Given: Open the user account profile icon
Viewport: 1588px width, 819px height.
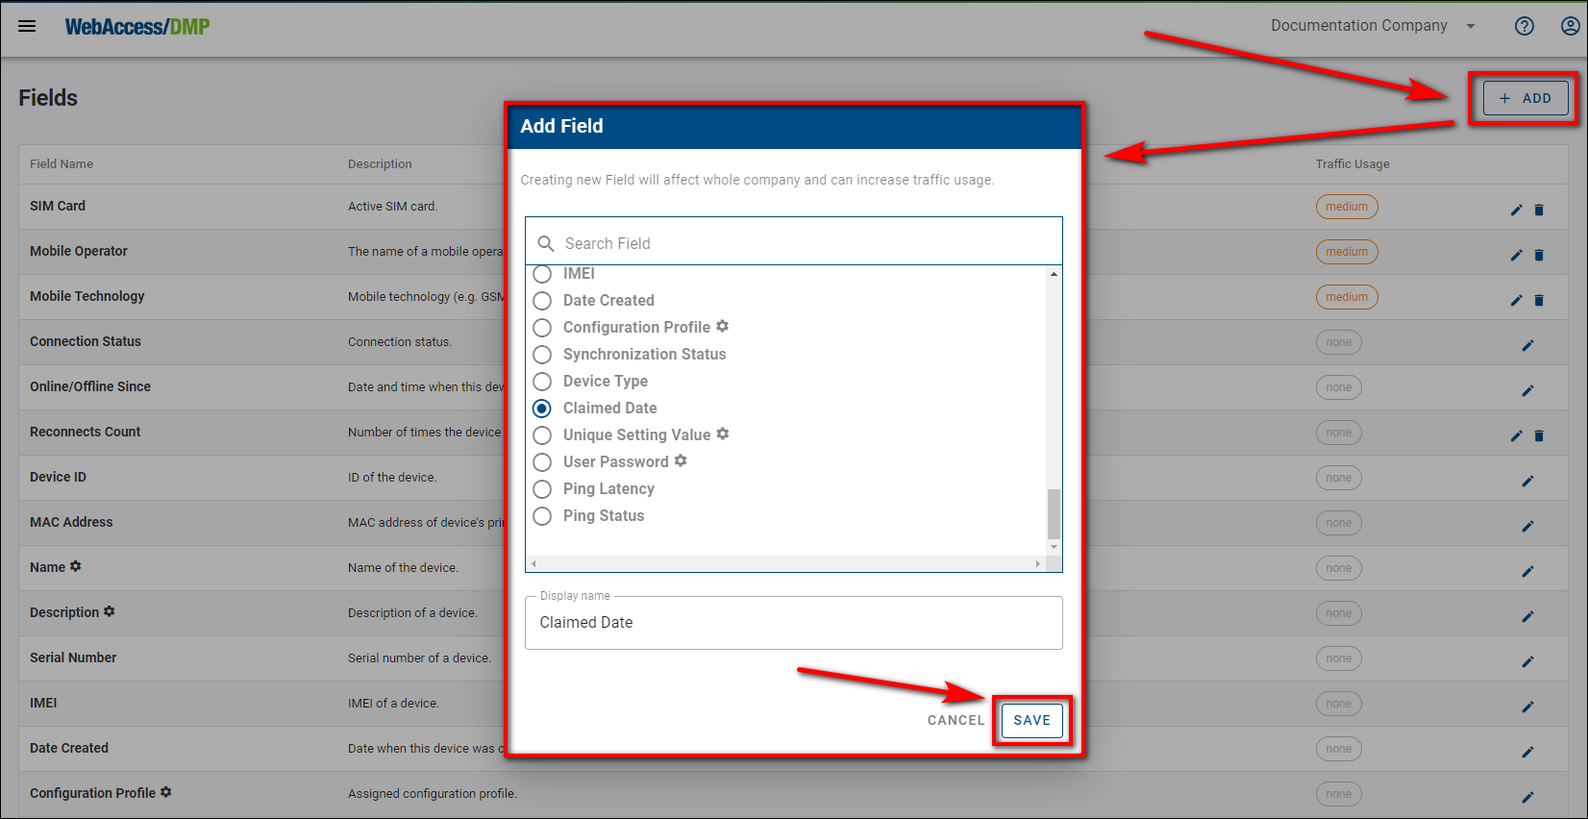Looking at the screenshot, I should tap(1570, 26).
